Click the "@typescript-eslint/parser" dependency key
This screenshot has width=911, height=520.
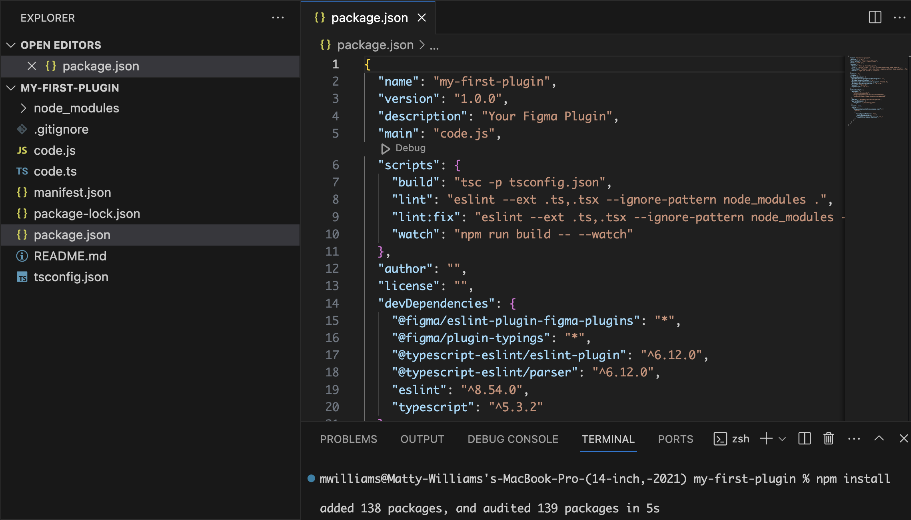(x=485, y=372)
